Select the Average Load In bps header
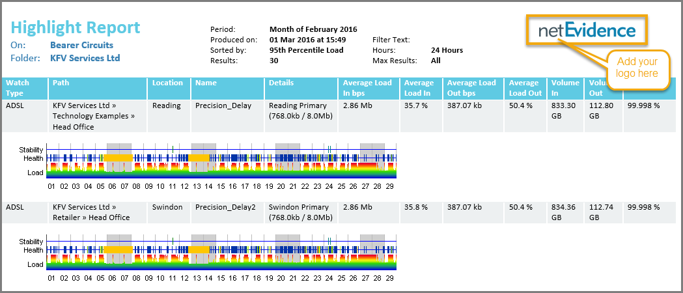This screenshot has height=293, width=683. coord(369,89)
